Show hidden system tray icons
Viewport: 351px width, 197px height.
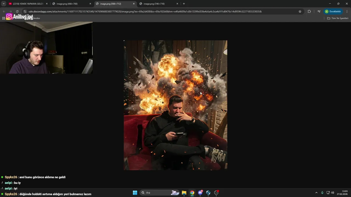pyautogui.click(x=316, y=193)
